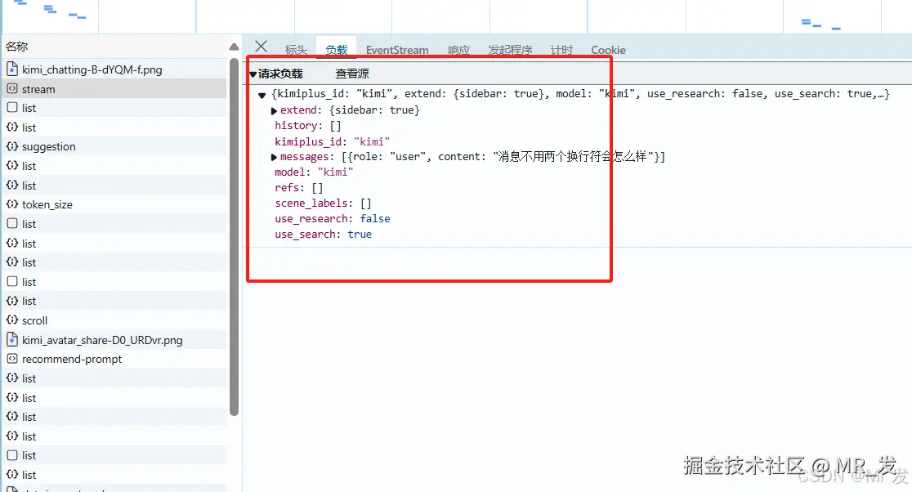The width and height of the screenshot is (912, 492).
Task: Click the use_search: true value
Action: click(360, 235)
